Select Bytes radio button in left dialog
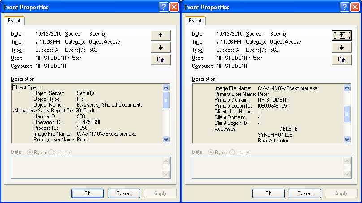Viewport: 362px width, 203px height. pyautogui.click(x=31, y=153)
